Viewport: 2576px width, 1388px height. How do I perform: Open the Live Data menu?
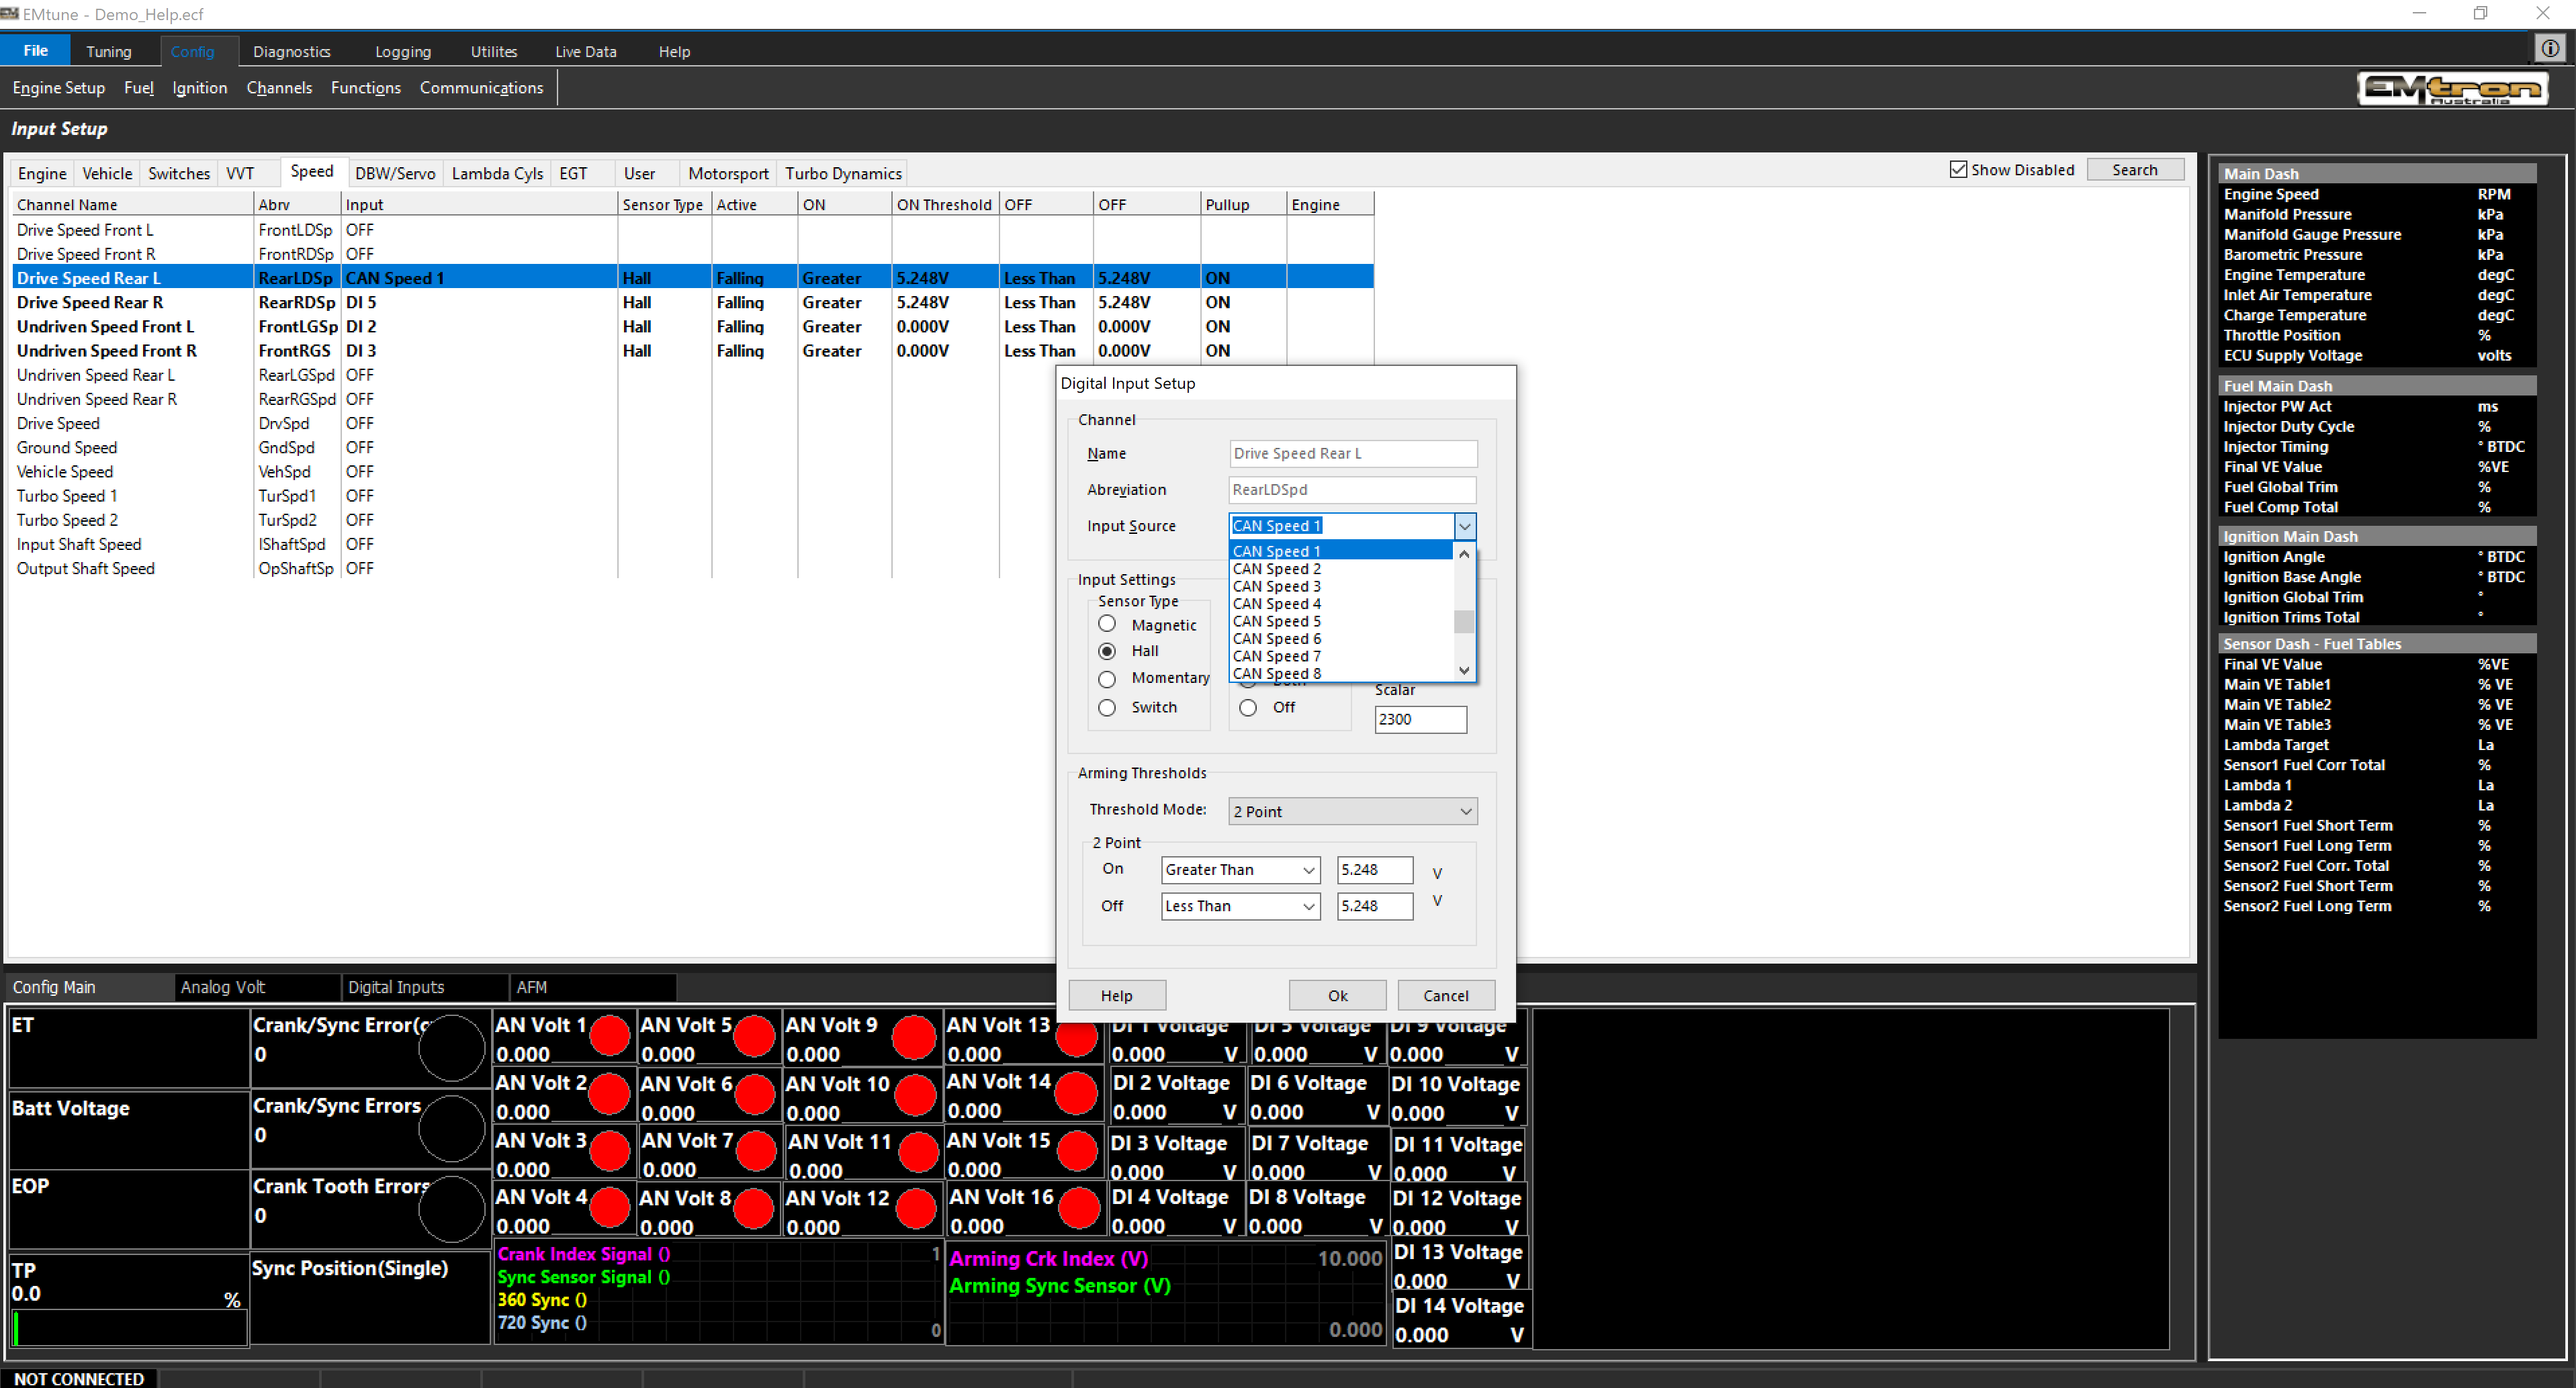coord(585,51)
